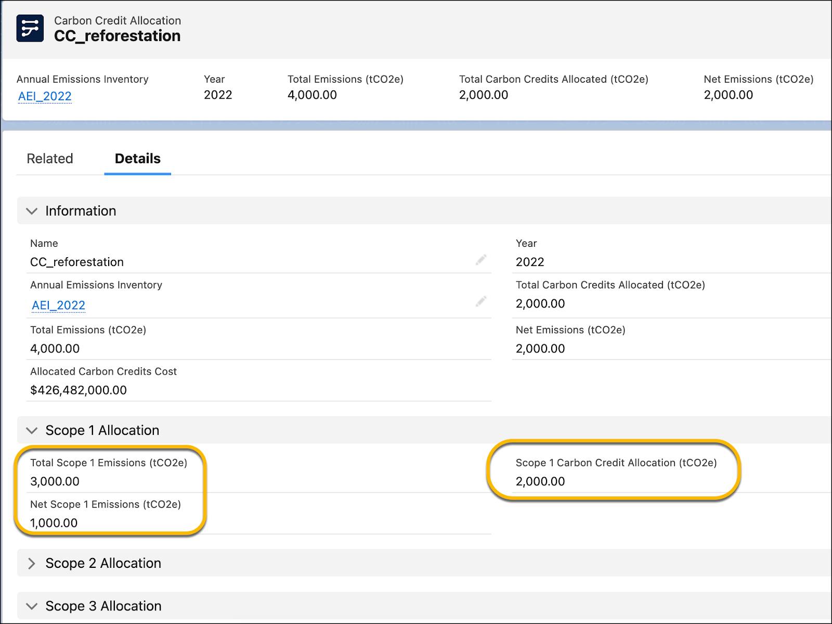Click the highlighted Scope 1 Carbon Credit Allocation value

[540, 481]
